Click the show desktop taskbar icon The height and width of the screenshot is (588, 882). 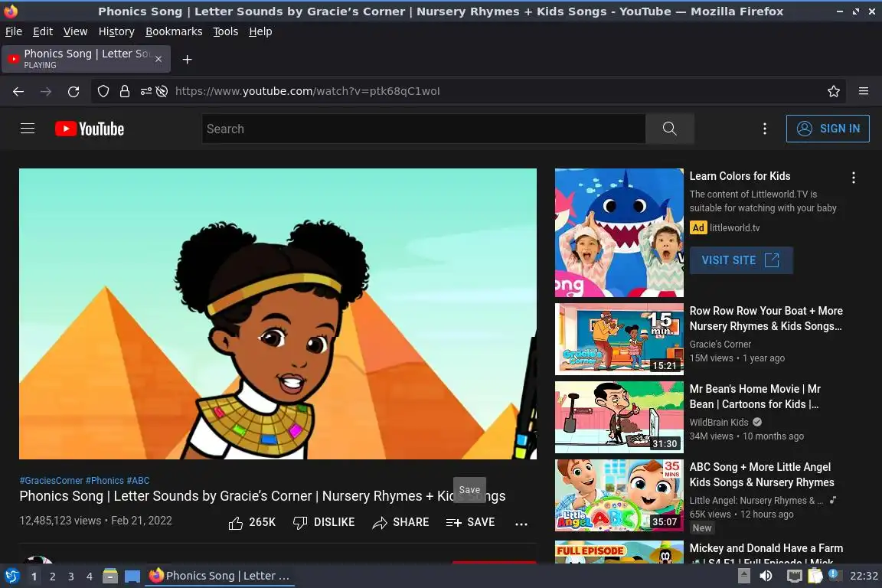tap(132, 577)
